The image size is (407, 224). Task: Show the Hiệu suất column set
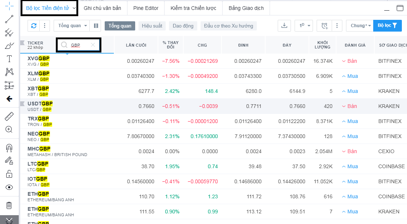pos(152,26)
